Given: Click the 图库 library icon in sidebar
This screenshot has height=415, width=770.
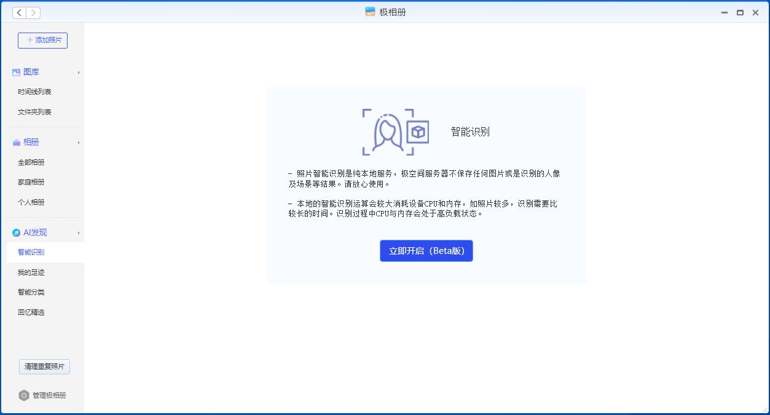Looking at the screenshot, I should [16, 72].
